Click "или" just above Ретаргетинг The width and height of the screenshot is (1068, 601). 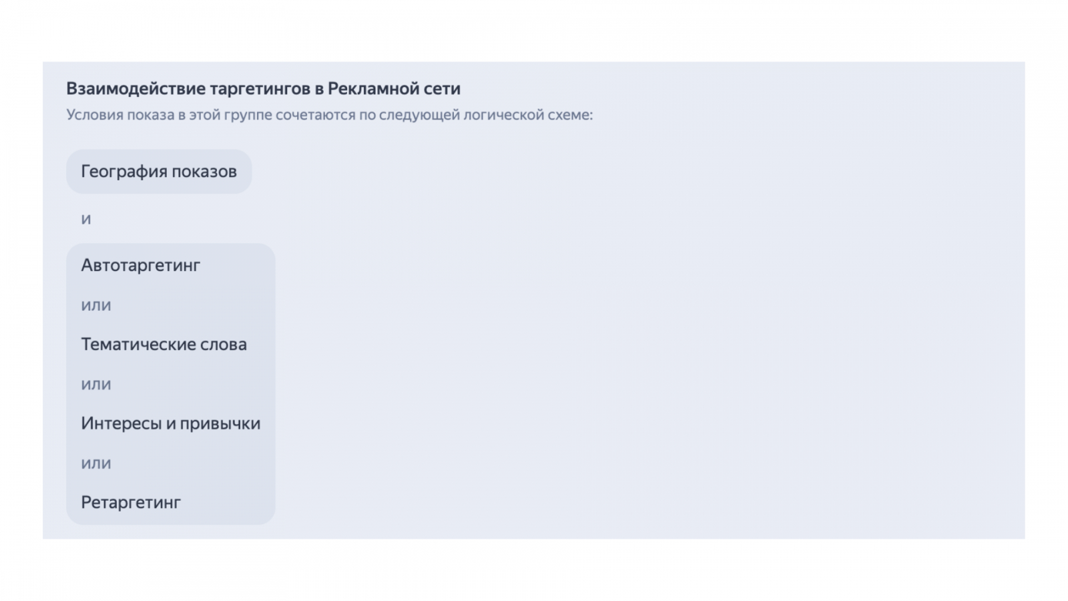coord(96,463)
